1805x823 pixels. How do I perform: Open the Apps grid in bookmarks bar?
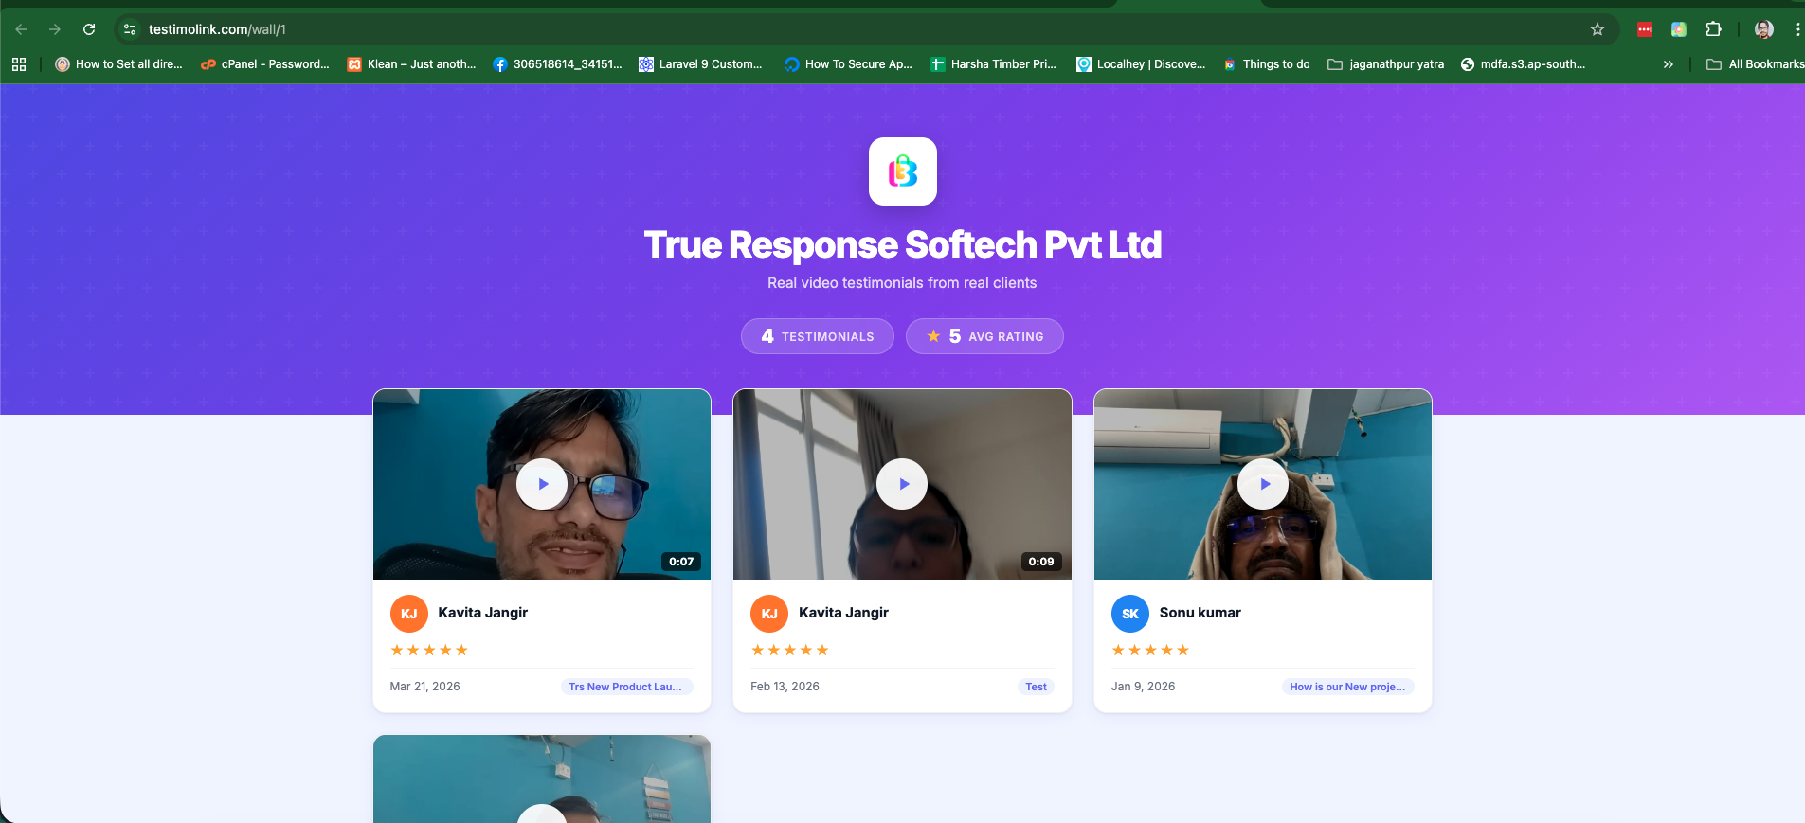point(19,64)
